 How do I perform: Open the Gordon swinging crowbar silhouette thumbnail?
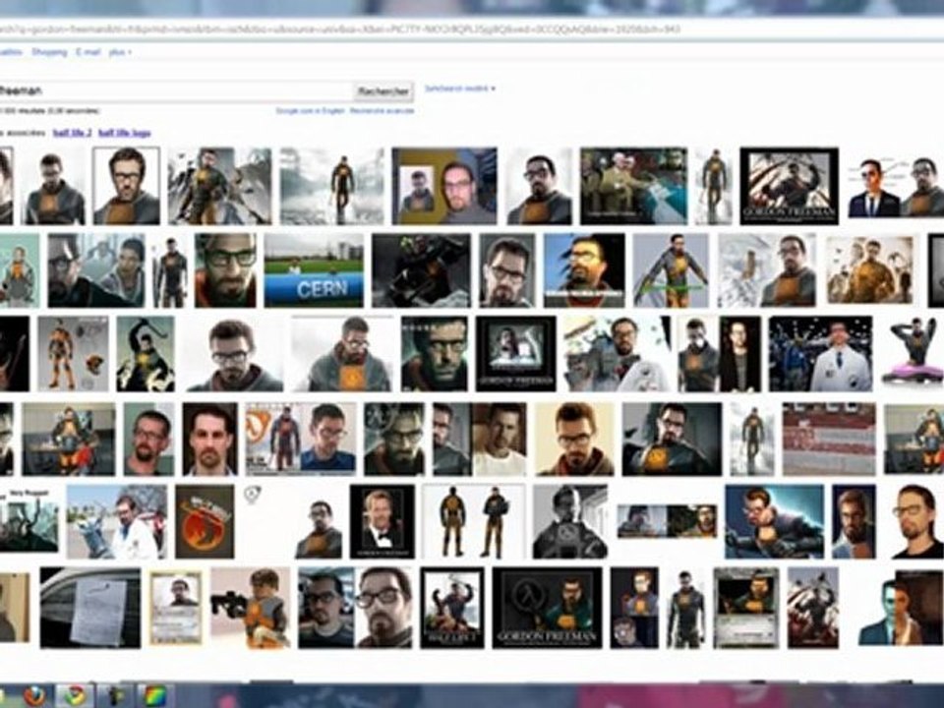coord(146,353)
